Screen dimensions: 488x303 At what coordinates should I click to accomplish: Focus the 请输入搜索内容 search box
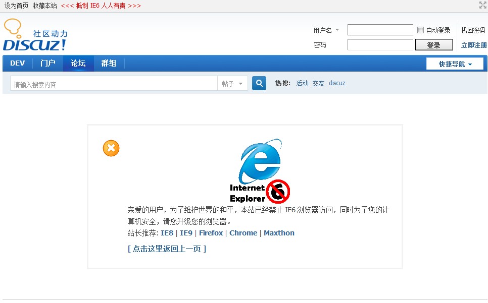114,84
